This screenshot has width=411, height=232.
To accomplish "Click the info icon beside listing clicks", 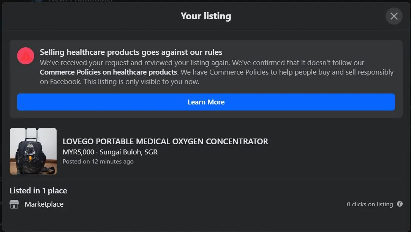I will (400, 204).
